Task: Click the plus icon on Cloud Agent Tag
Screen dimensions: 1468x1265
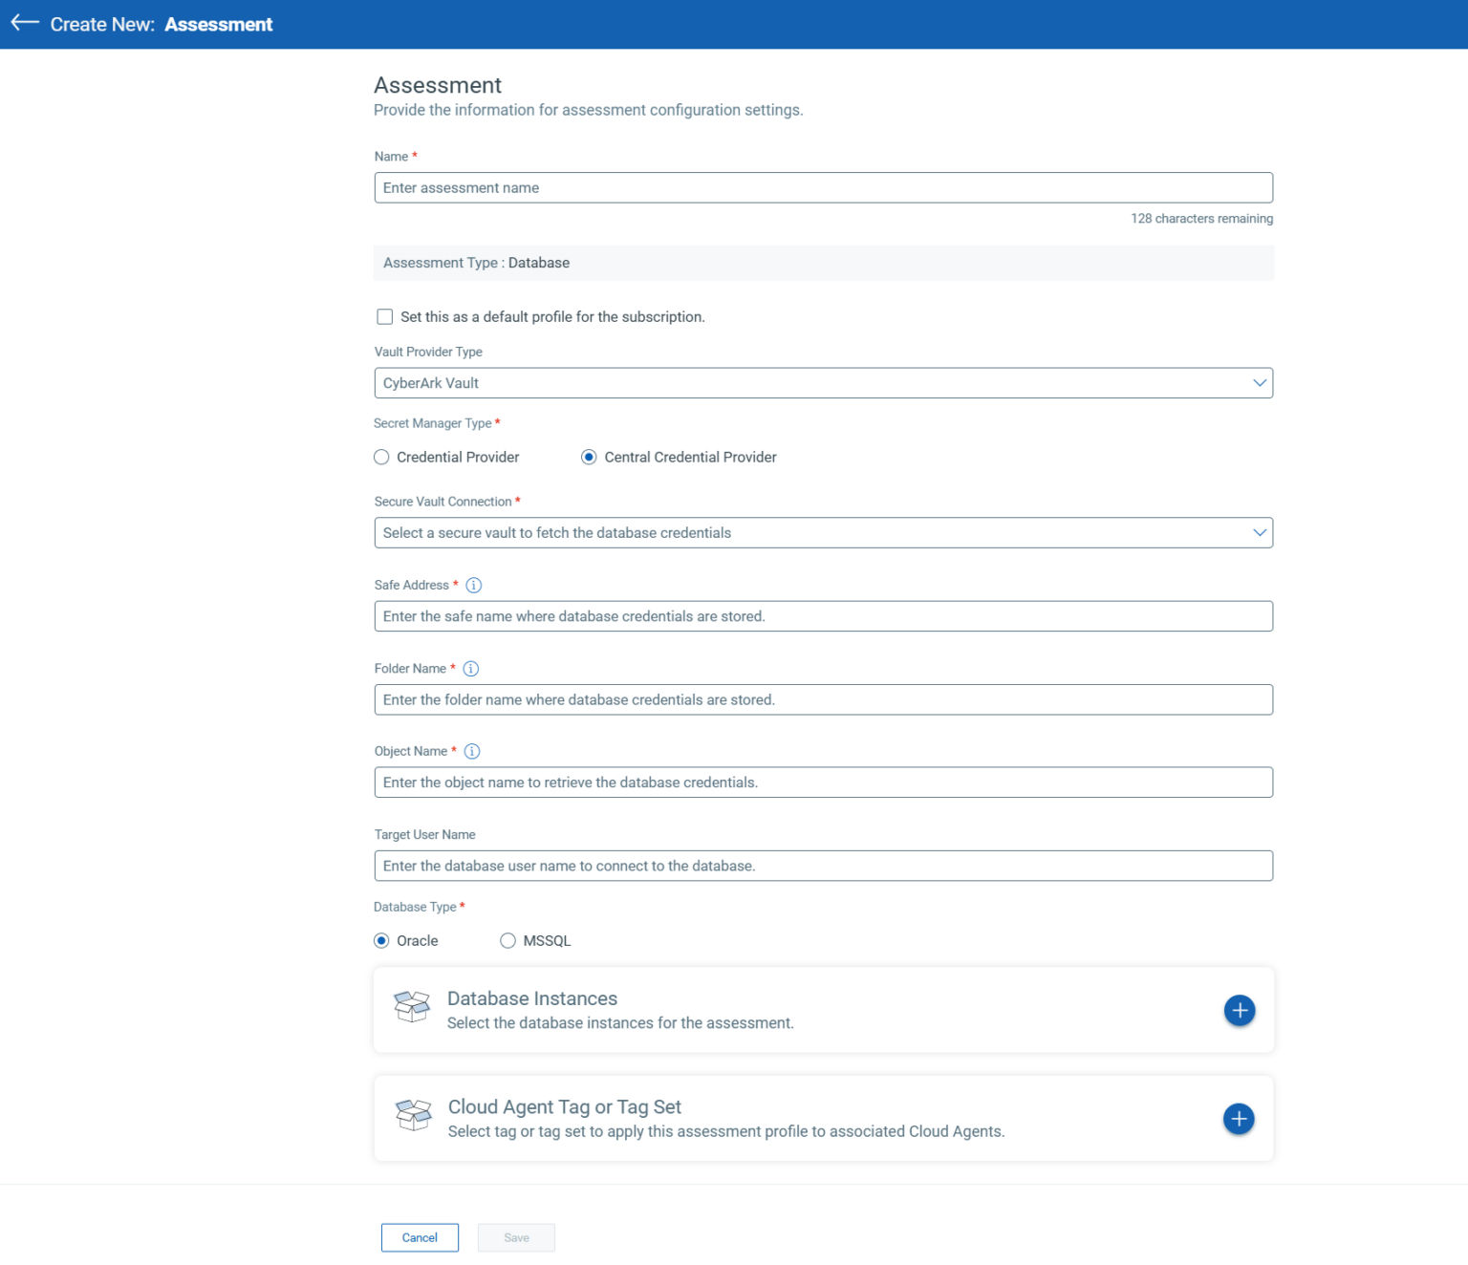Action: tap(1240, 1119)
